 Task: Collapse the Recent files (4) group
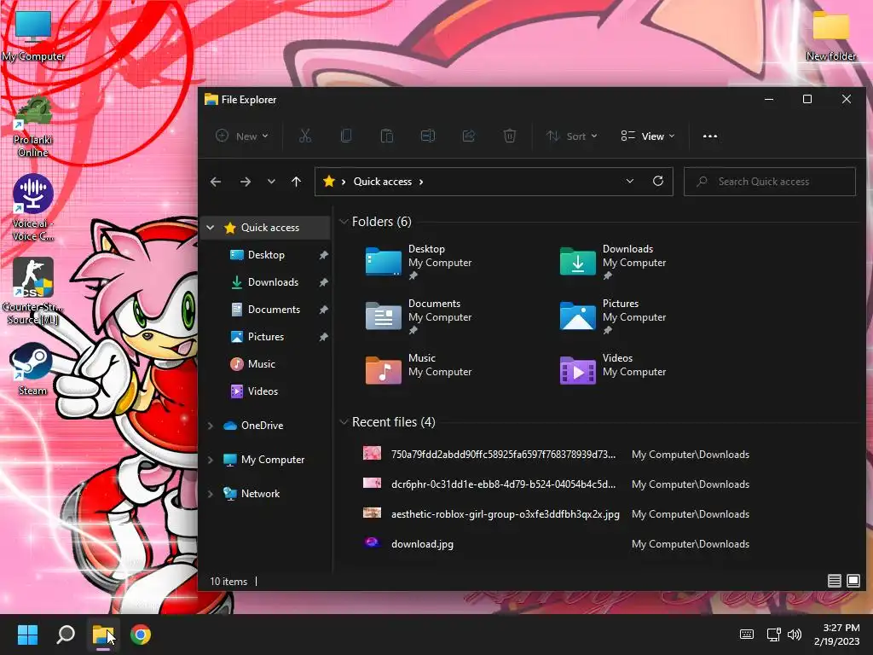[344, 422]
